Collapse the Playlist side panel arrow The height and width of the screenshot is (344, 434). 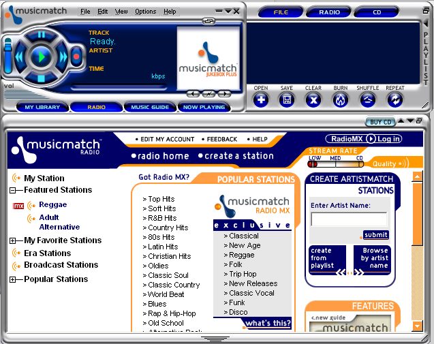point(426,25)
